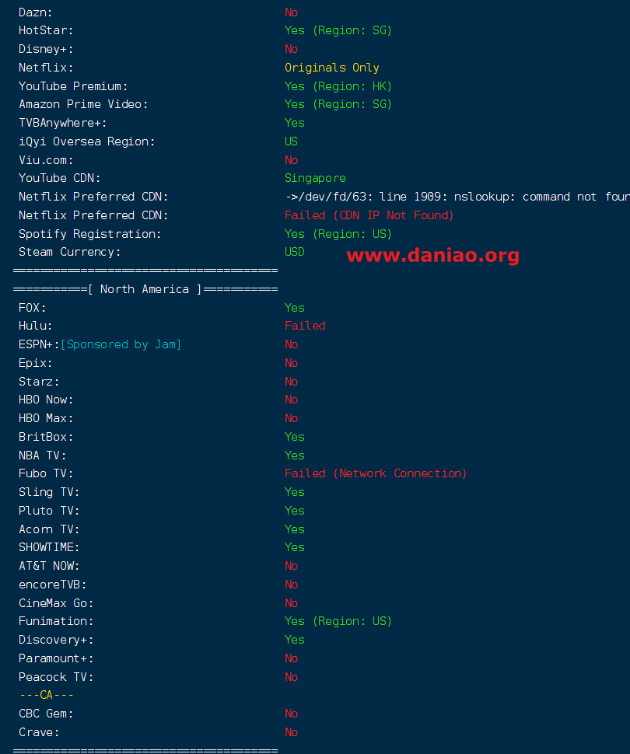
Task: Click 'Spotify Registration:' label
Action: 90,234
